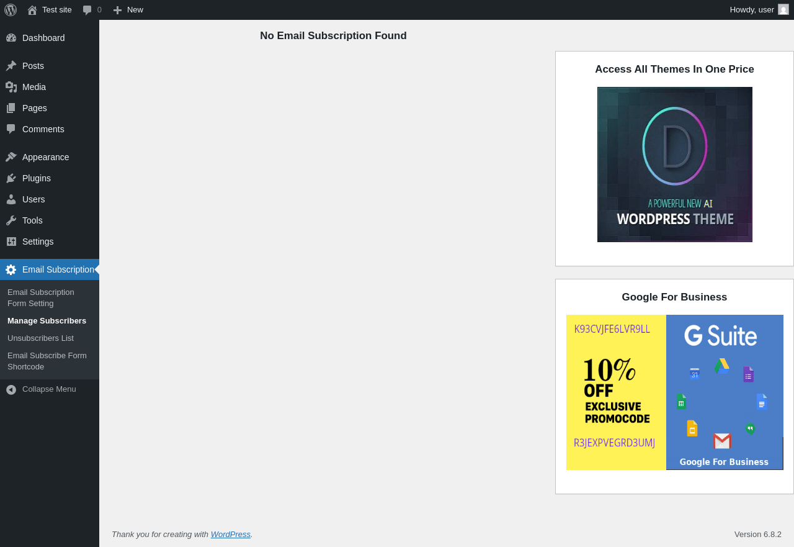Click the Users person icon
This screenshot has width=794, height=547.
click(11, 199)
